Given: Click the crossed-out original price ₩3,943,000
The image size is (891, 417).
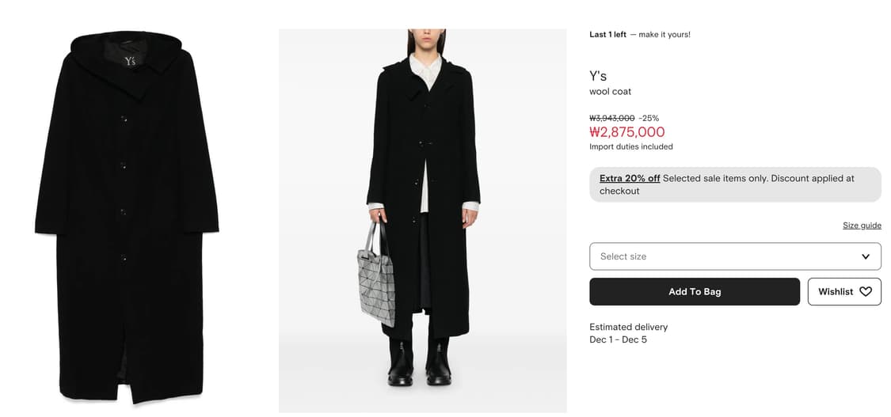Looking at the screenshot, I should tap(611, 118).
